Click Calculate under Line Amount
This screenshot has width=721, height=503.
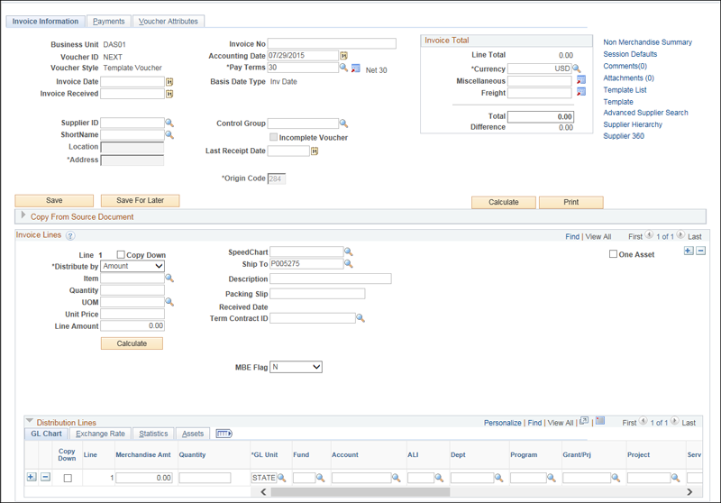tap(132, 343)
